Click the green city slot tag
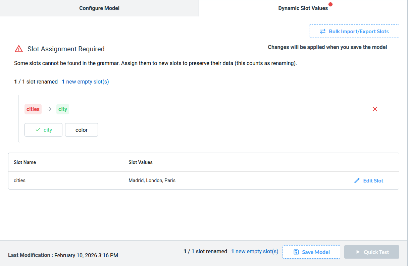This screenshot has height=266, width=408. coord(63,109)
